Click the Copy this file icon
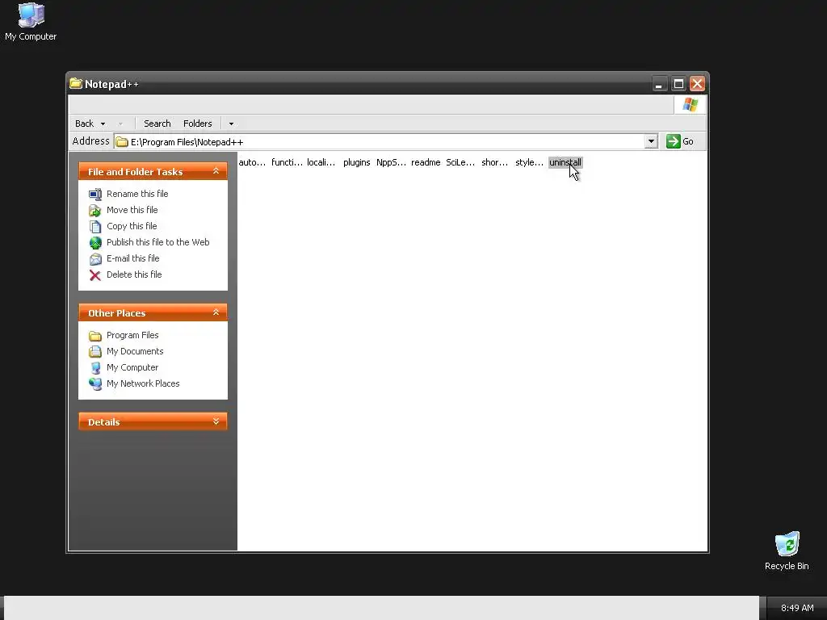This screenshot has height=620, width=827. [95, 226]
